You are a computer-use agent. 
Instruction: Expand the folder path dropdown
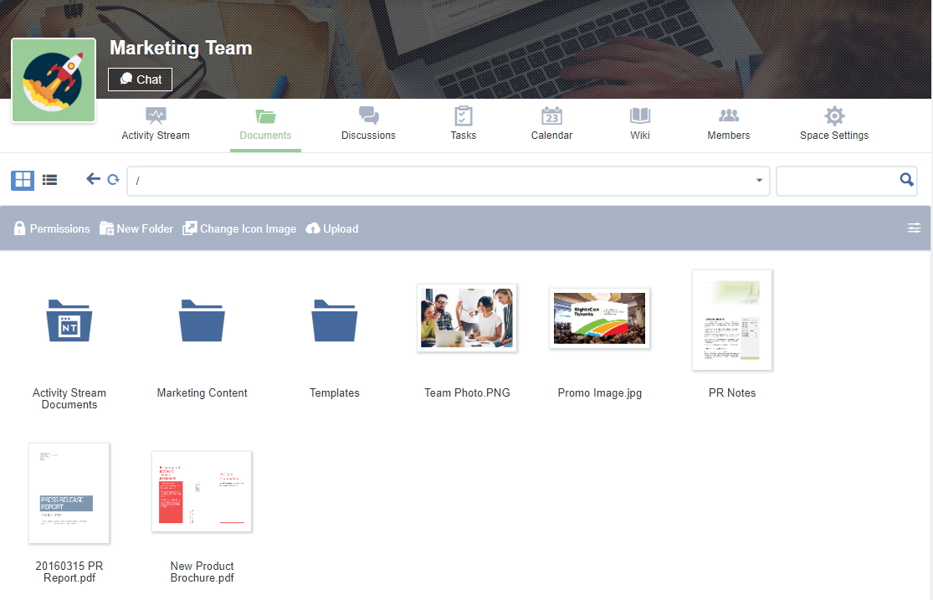tap(759, 181)
